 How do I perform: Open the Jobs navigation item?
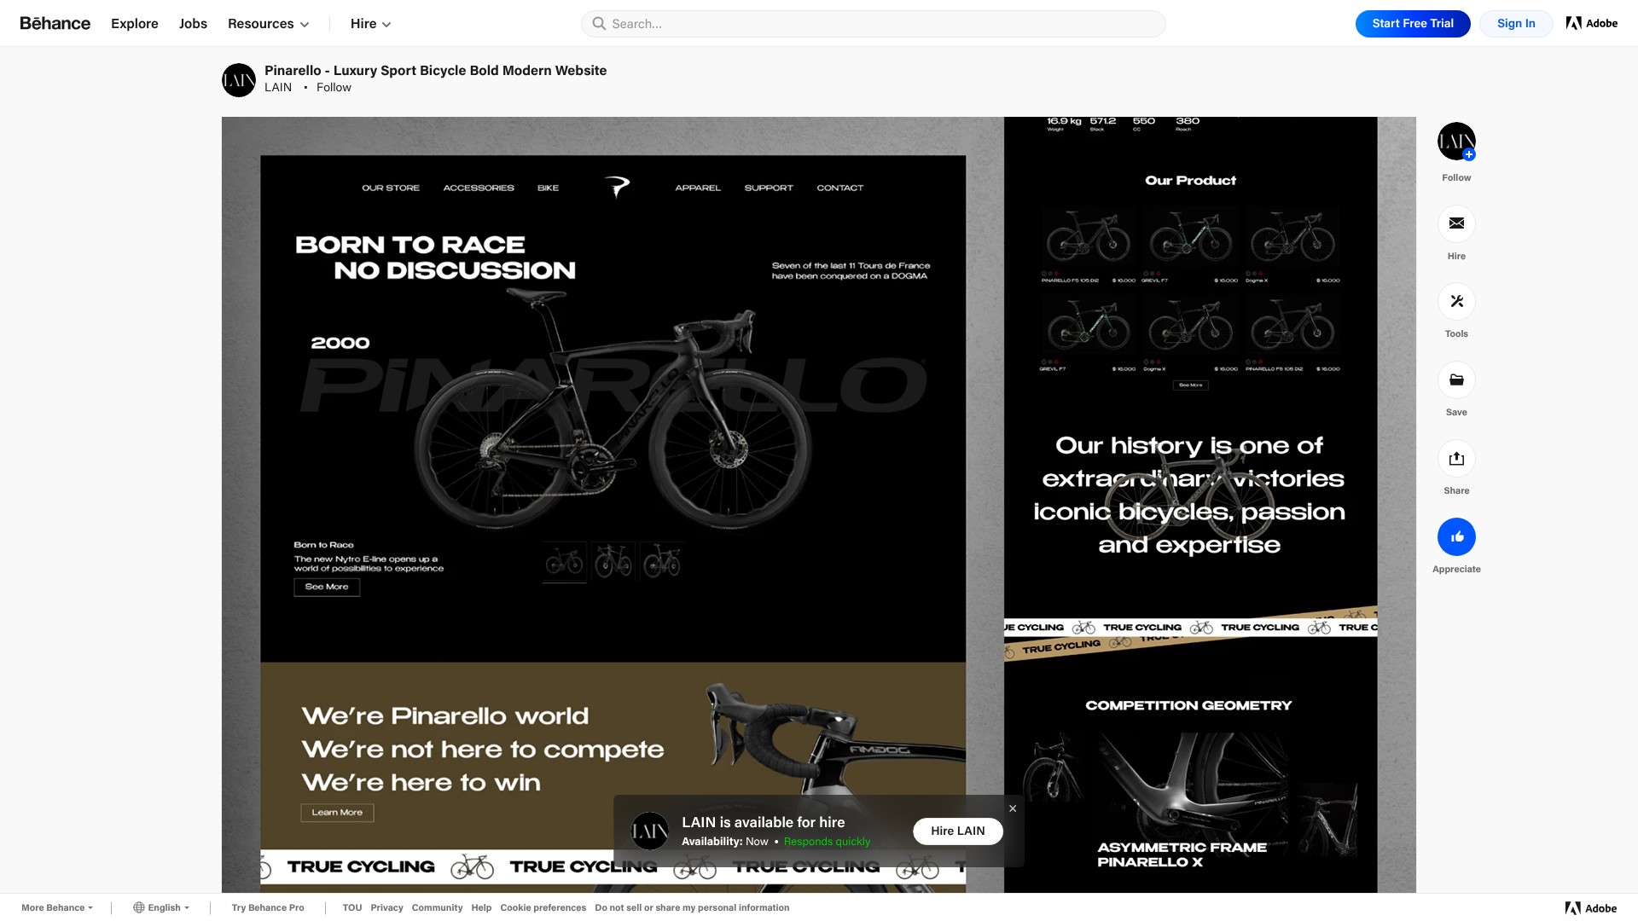[193, 24]
